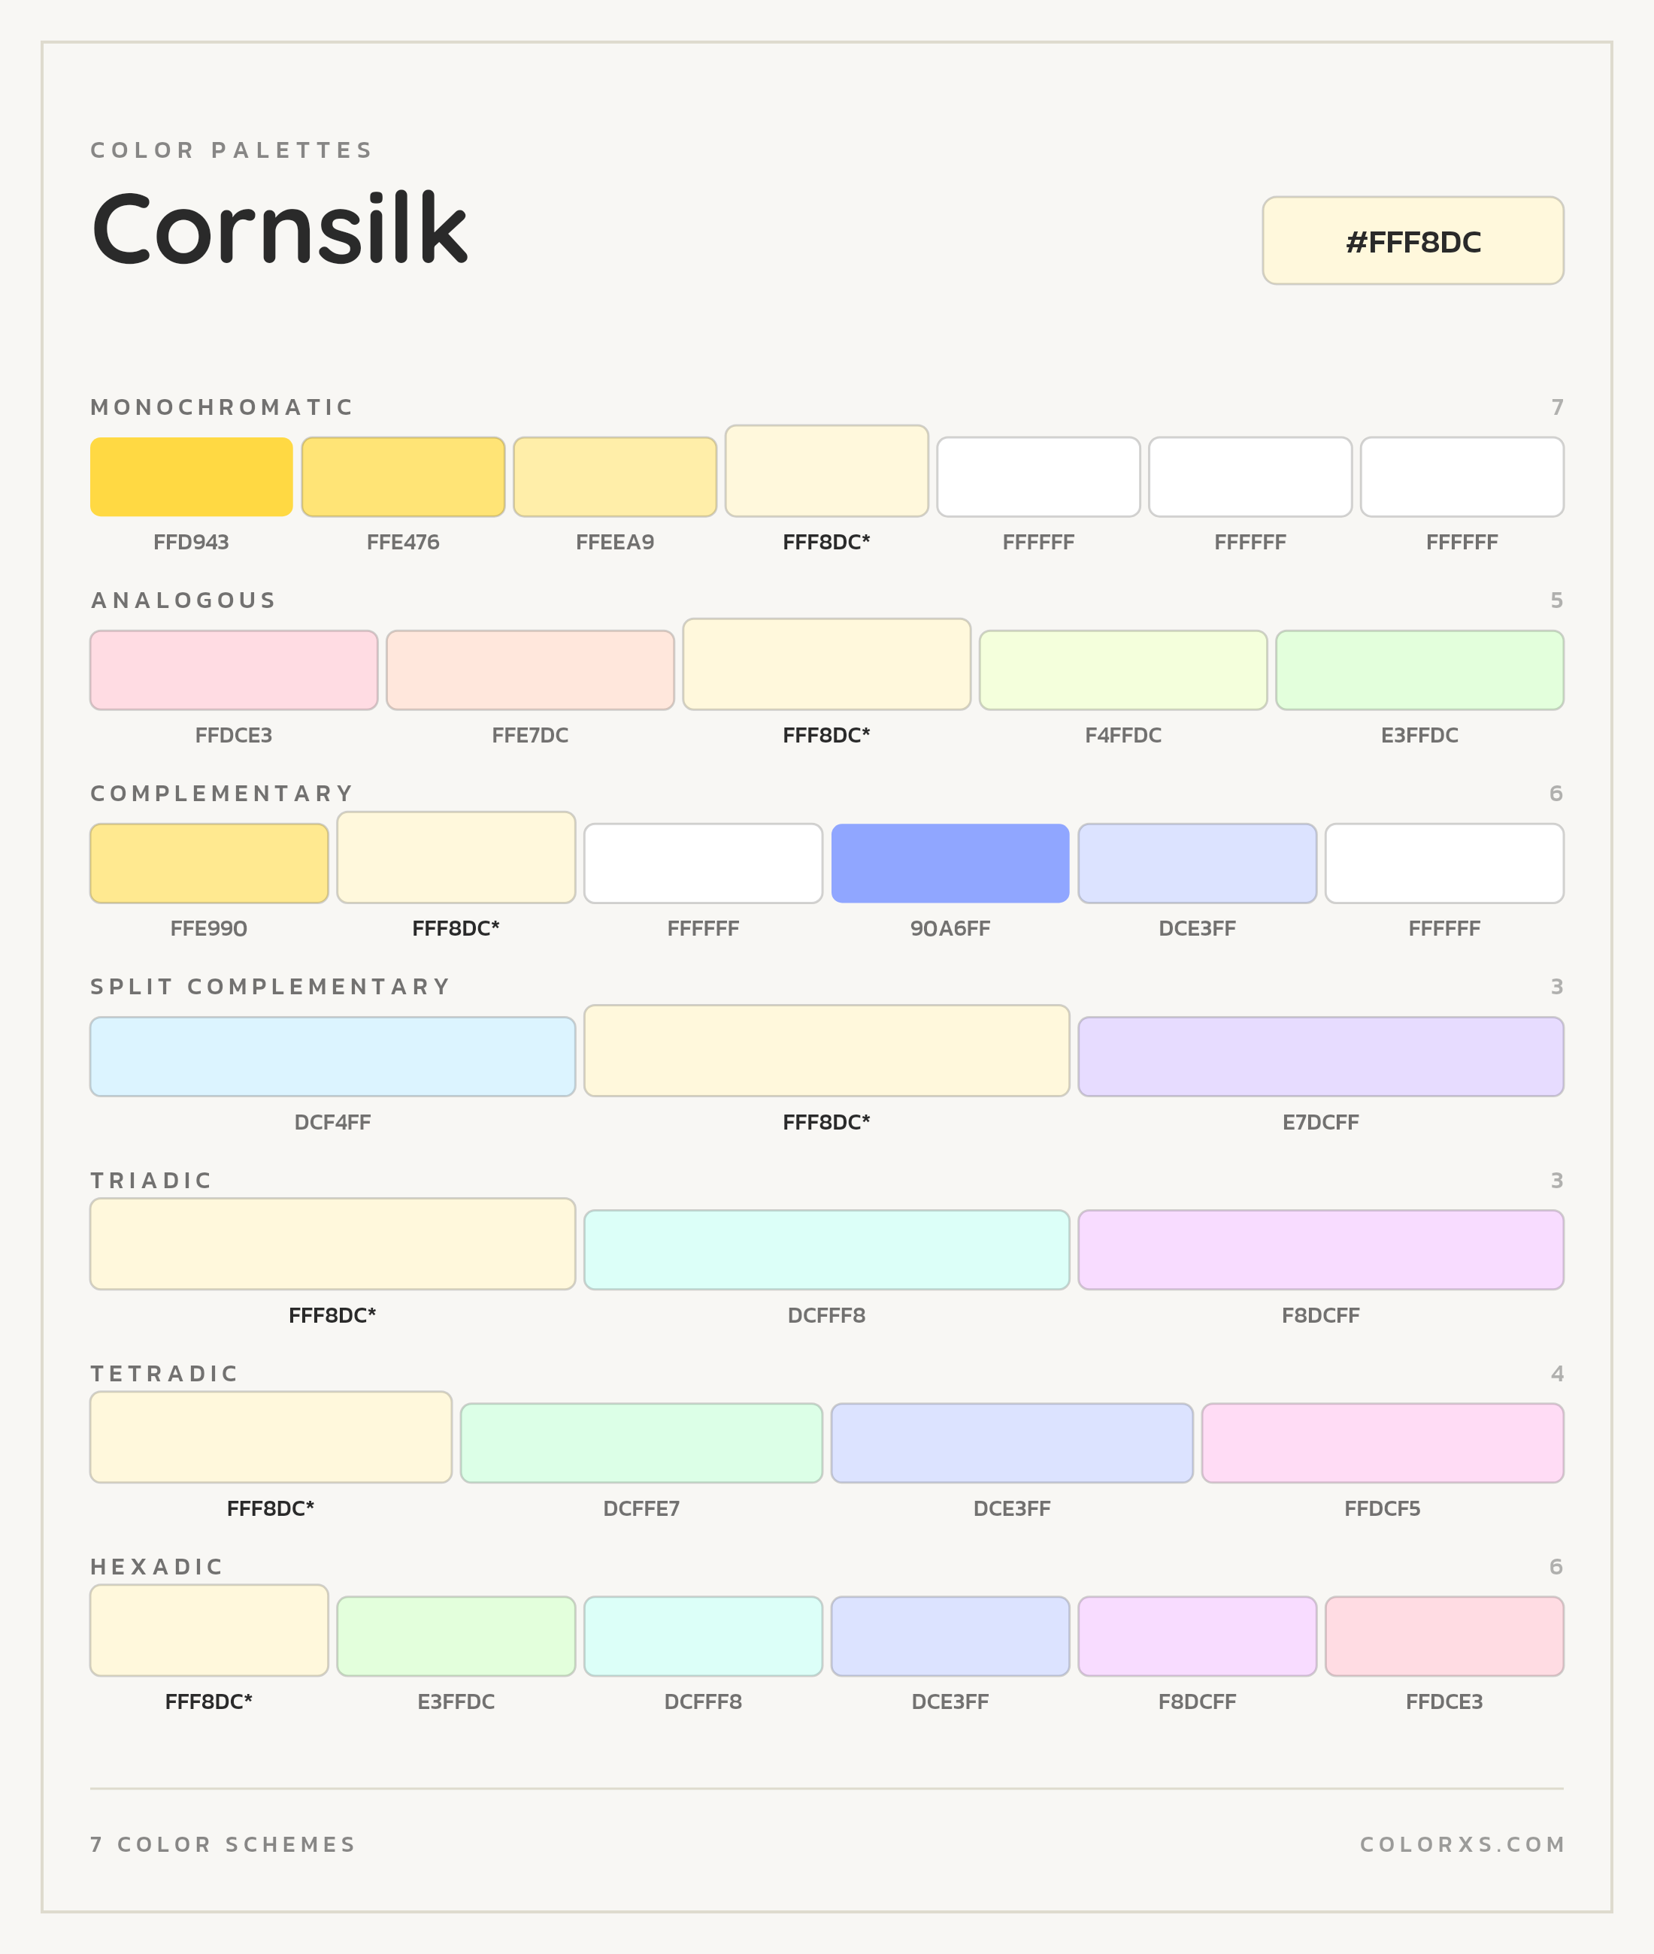Image resolution: width=1654 pixels, height=1954 pixels.
Task: Pick the FFDCF5 tetradic swatch
Action: click(1383, 1443)
